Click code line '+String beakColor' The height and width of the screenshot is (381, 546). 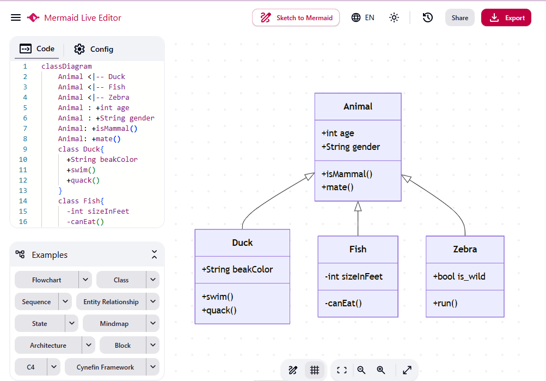click(x=102, y=159)
